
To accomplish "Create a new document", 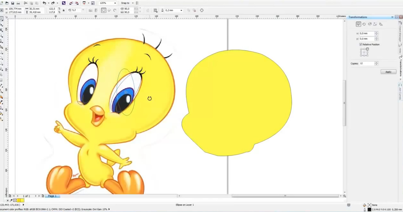I will coord(1,3).
